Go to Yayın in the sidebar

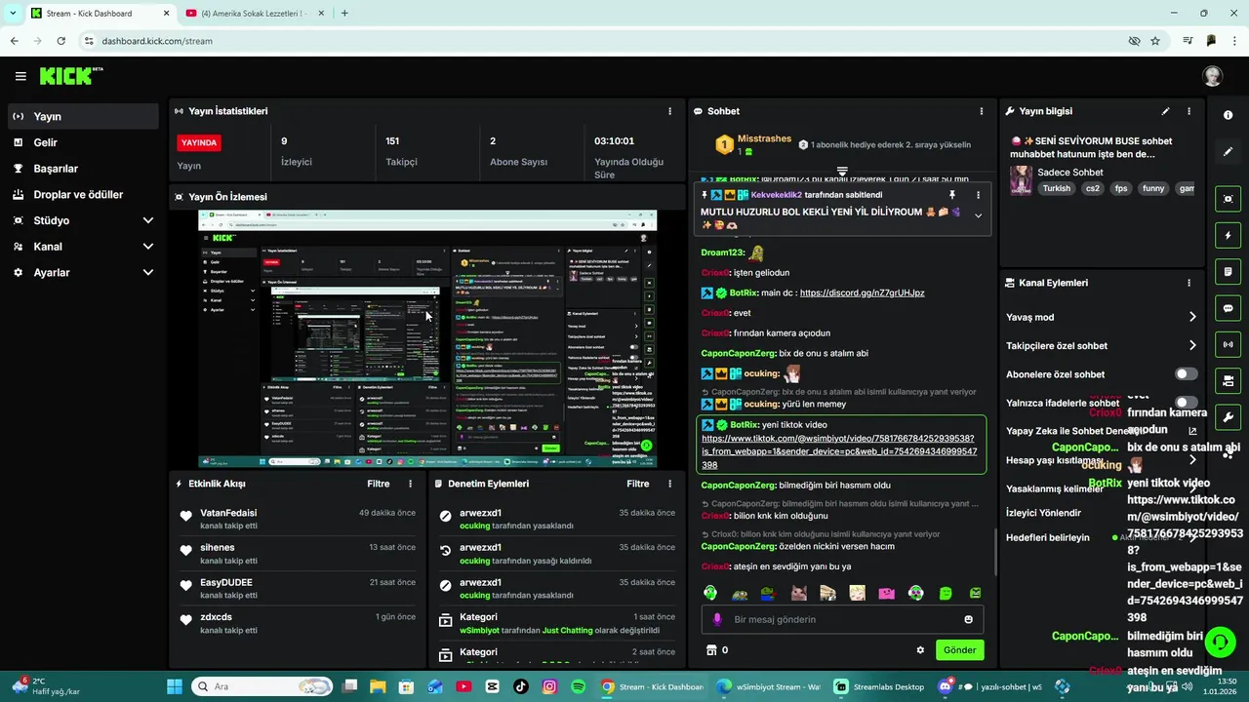(82, 116)
